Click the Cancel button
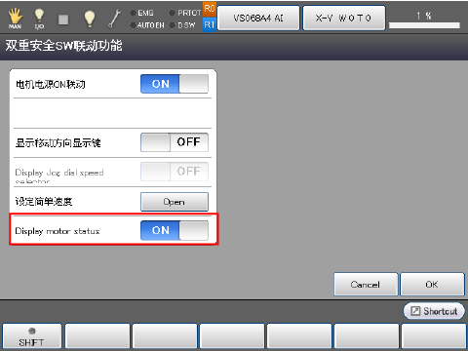 tap(366, 285)
